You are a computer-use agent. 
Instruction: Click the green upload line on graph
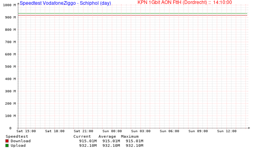133,13
